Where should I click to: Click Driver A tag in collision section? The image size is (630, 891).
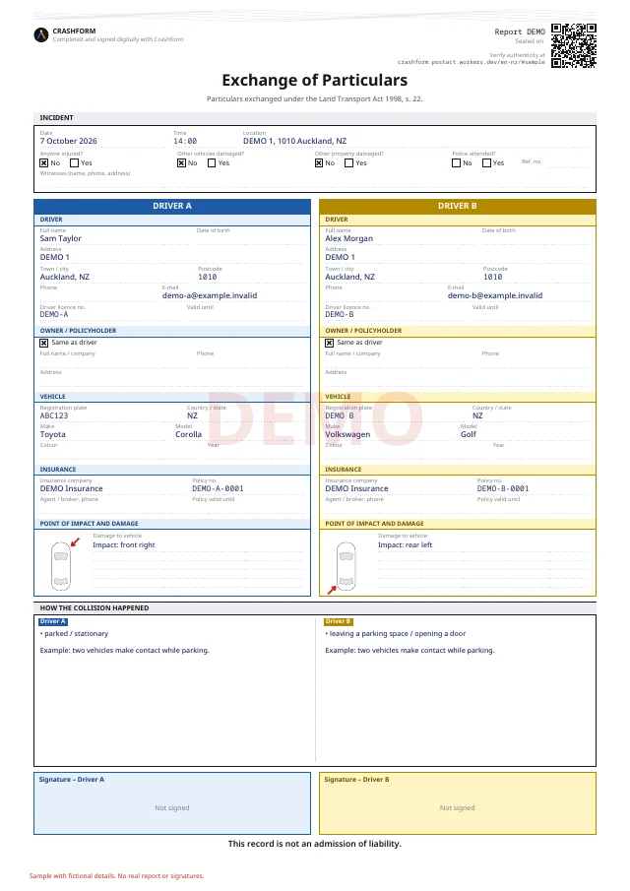pyautogui.click(x=53, y=621)
